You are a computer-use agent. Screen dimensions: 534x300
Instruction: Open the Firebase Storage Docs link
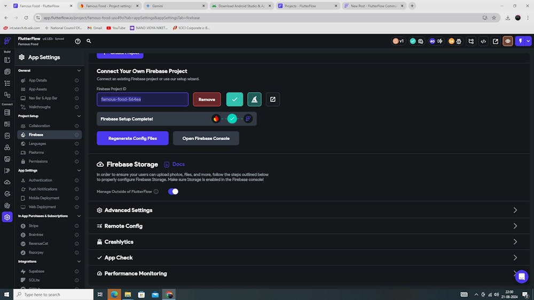tap(175, 165)
